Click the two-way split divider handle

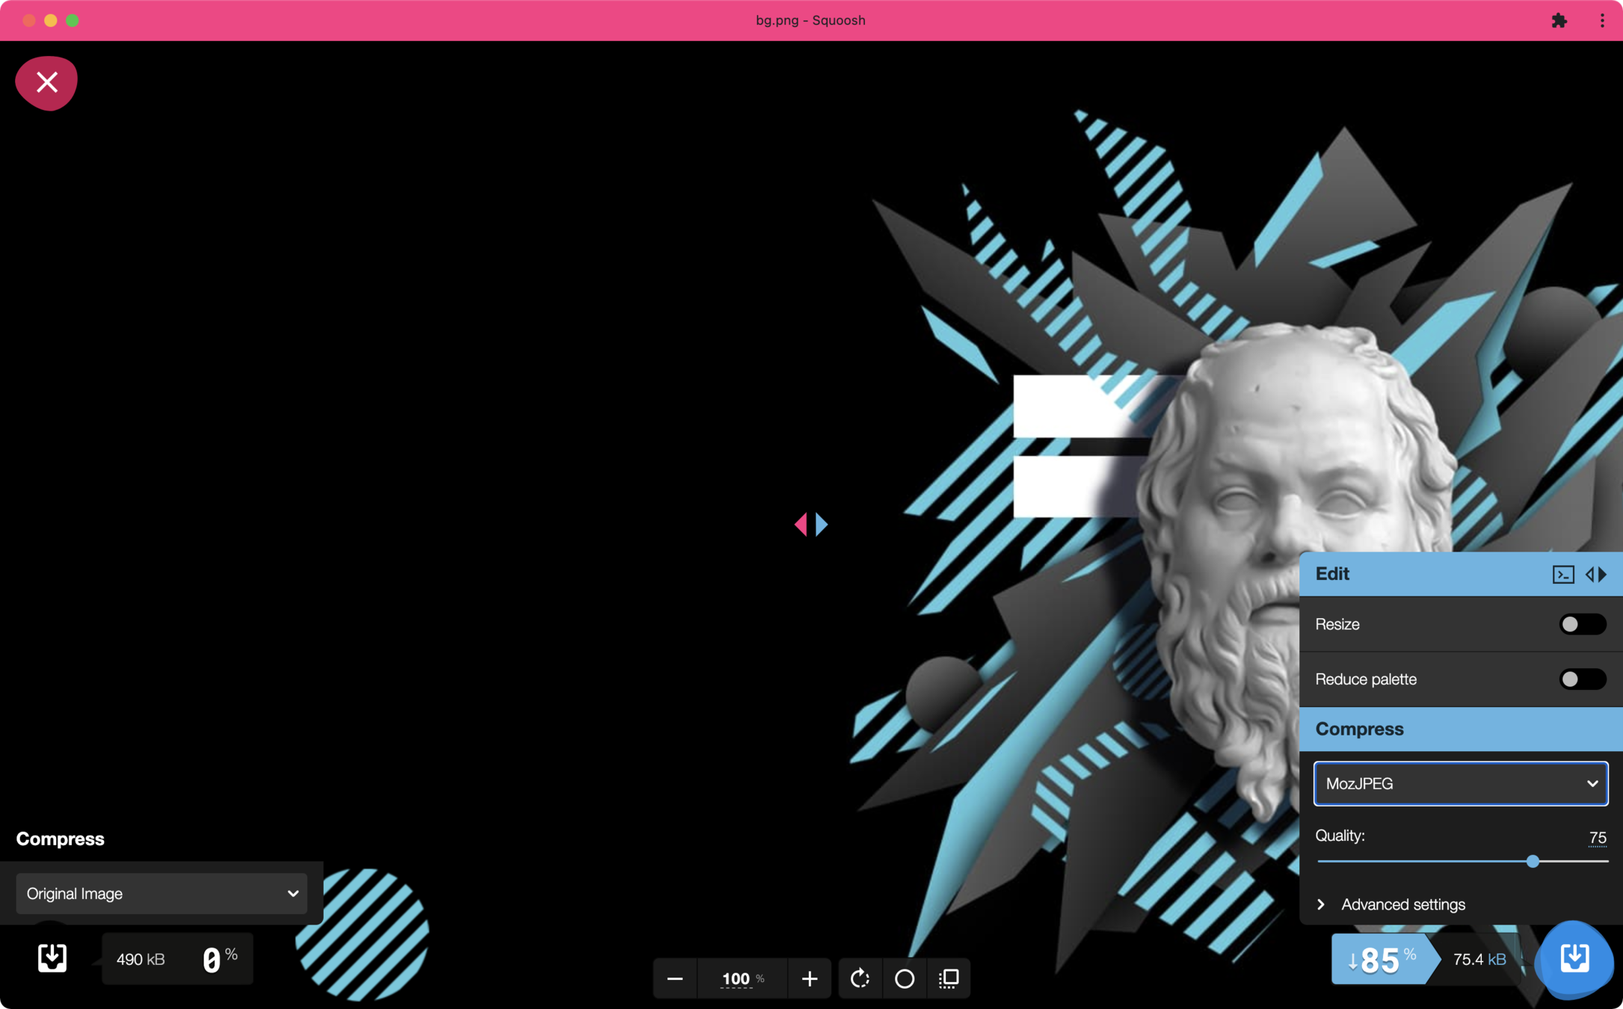pyautogui.click(x=811, y=525)
